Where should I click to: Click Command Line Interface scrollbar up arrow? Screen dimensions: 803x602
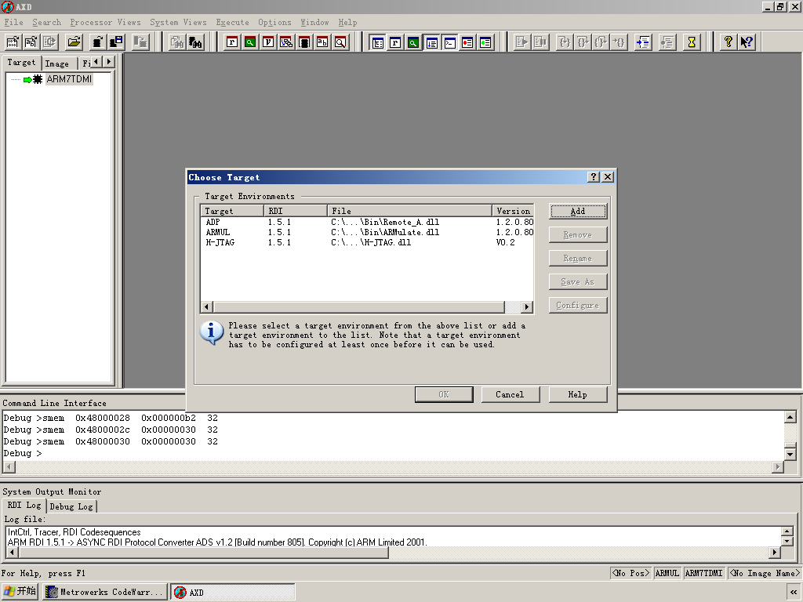(790, 418)
